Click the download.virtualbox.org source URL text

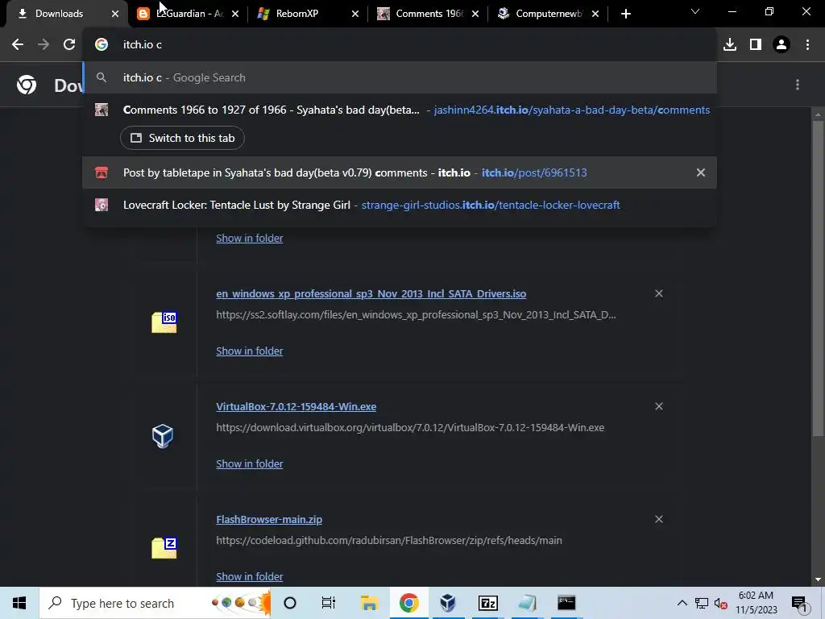pos(410,427)
